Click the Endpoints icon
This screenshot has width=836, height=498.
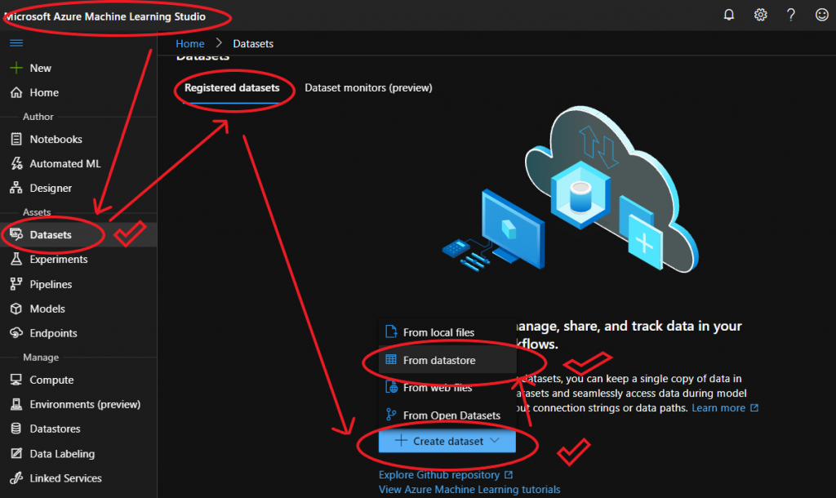(16, 333)
